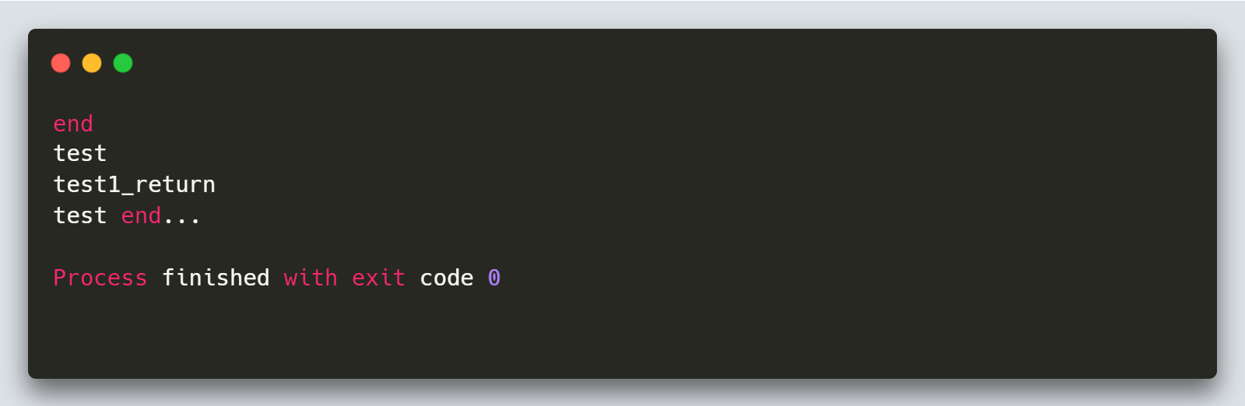Click the word "finished" in the exit message

[216, 278]
